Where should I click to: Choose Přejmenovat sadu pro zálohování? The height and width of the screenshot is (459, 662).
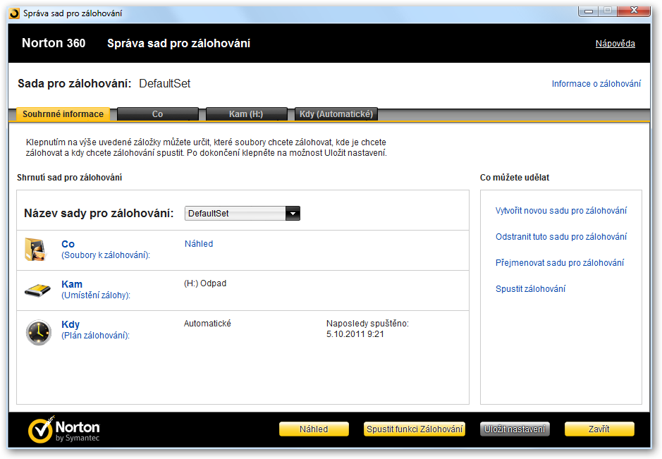tap(559, 263)
